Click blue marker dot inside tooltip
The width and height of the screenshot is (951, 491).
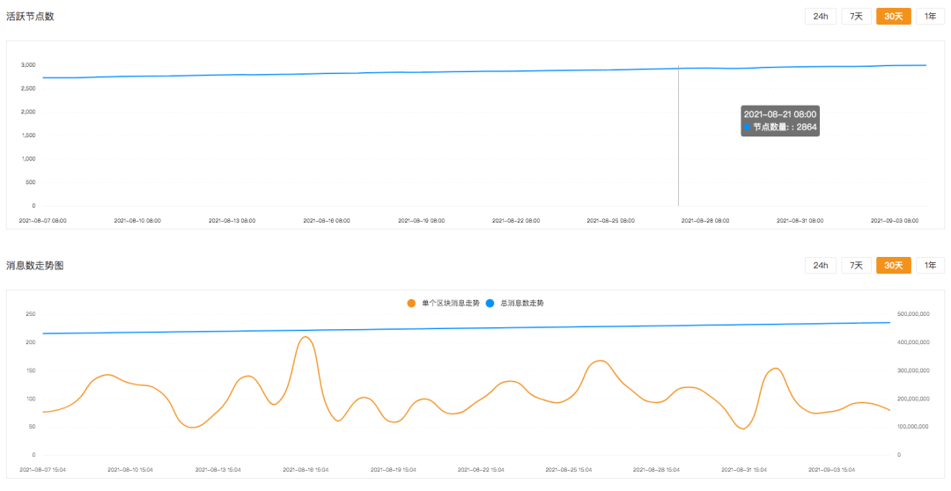point(747,128)
